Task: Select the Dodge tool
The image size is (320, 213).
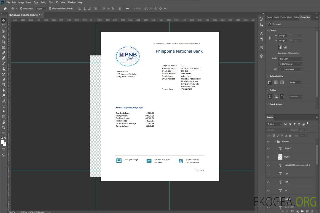Action: [4, 95]
